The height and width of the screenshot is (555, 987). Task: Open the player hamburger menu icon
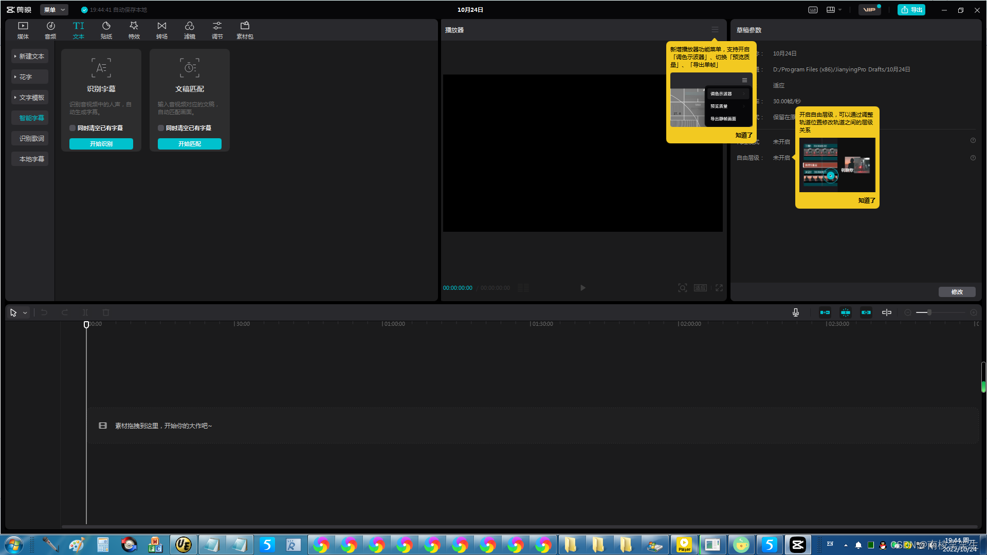pos(715,30)
